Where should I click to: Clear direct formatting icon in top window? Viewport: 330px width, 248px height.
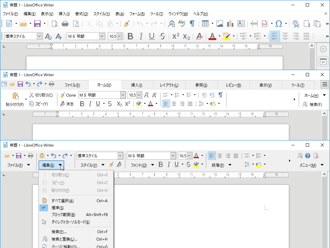pyautogui.click(x=199, y=36)
